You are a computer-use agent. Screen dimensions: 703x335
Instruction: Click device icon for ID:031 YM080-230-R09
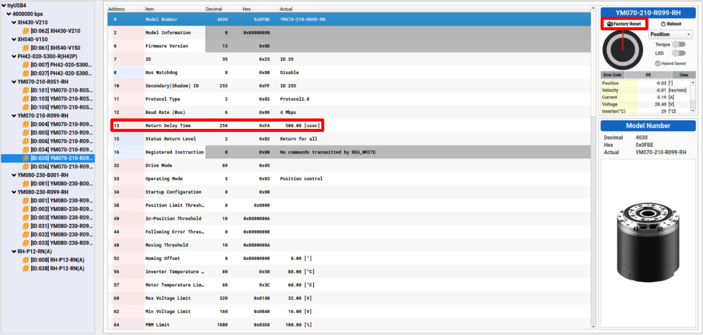pyautogui.click(x=26, y=226)
